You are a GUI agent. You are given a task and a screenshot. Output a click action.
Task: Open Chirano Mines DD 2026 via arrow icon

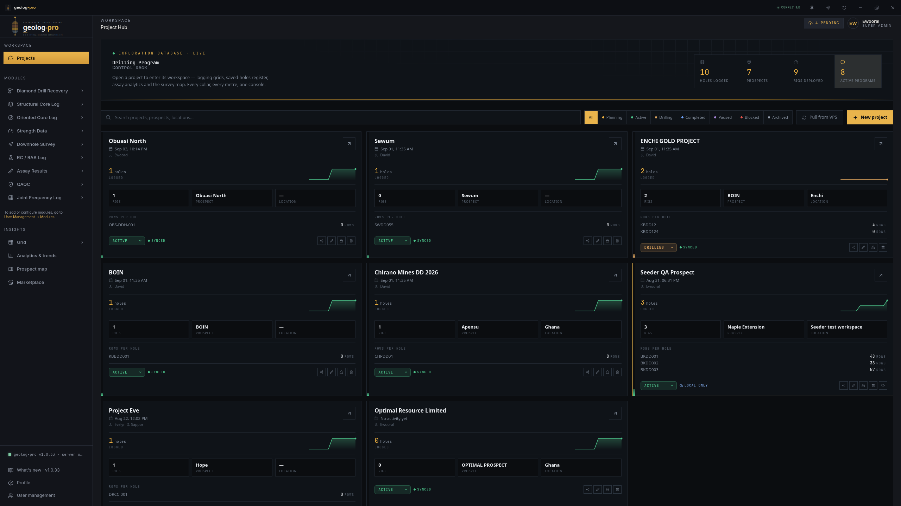click(615, 275)
